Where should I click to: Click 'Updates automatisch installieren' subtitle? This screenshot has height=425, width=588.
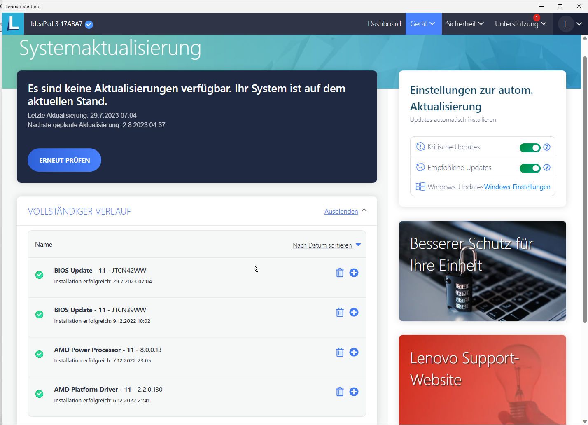(x=453, y=120)
